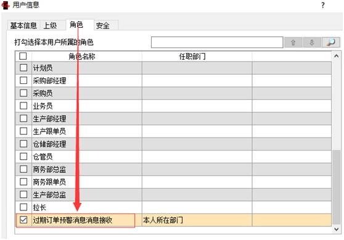This screenshot has width=344, height=240.
Task: Click the app icon in title bar
Action: click(x=6, y=5)
